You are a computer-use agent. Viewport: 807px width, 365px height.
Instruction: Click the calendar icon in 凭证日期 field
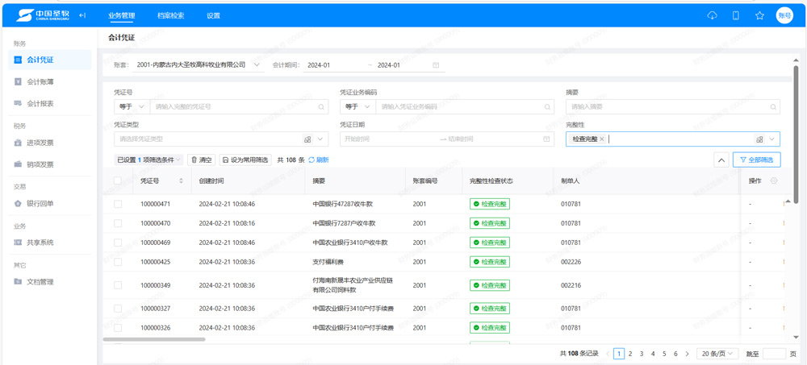pyautogui.click(x=546, y=139)
